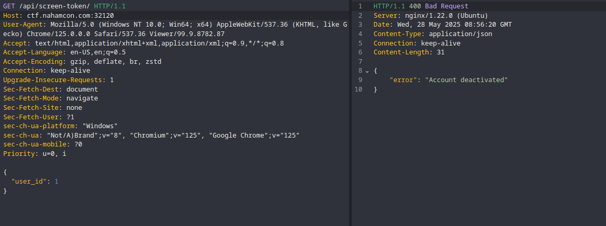Click the Upgrade-Insecure-Requests header

pos(59,80)
